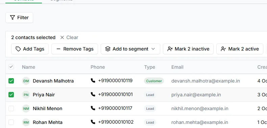Screen dimensions: 267x128
Task: Click email rohan.mehta@example.in
Action: 199,122
